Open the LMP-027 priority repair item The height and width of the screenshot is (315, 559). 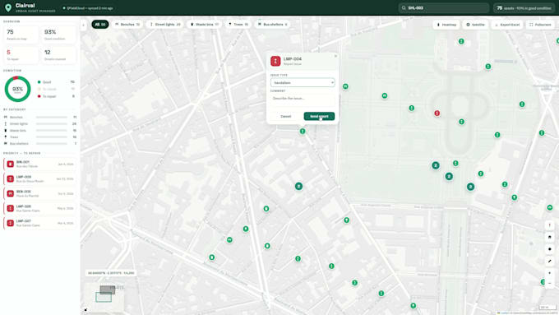pyautogui.click(x=40, y=223)
